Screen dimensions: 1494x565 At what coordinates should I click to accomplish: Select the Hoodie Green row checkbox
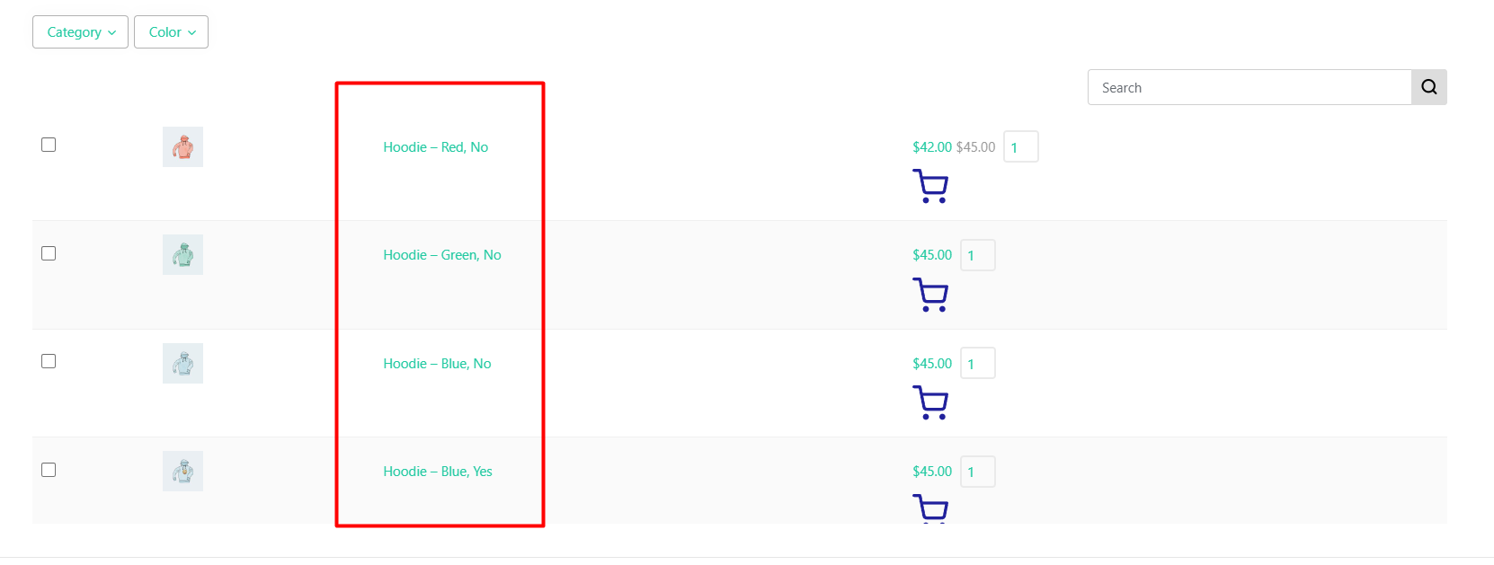[49, 253]
